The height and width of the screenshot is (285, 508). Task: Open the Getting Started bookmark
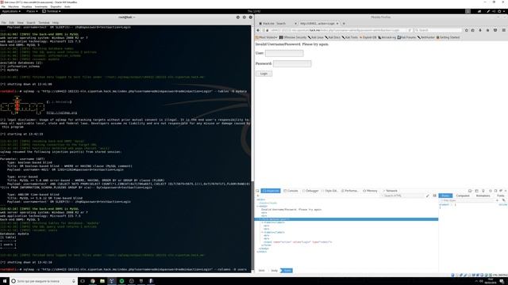point(448,37)
